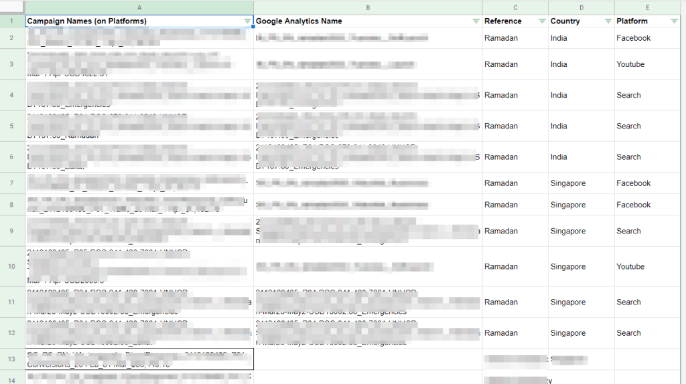Click the Search cell in row 12
The image size is (686, 384).
point(628,332)
